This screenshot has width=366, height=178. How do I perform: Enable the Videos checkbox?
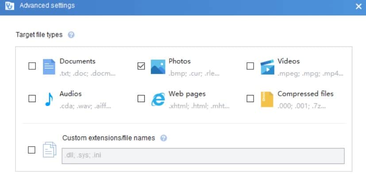click(x=250, y=66)
